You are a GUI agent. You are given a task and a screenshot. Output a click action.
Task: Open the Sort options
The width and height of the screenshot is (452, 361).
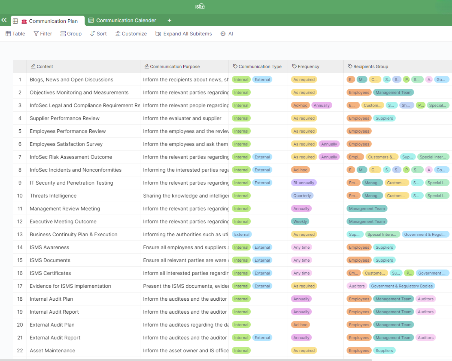click(x=98, y=34)
